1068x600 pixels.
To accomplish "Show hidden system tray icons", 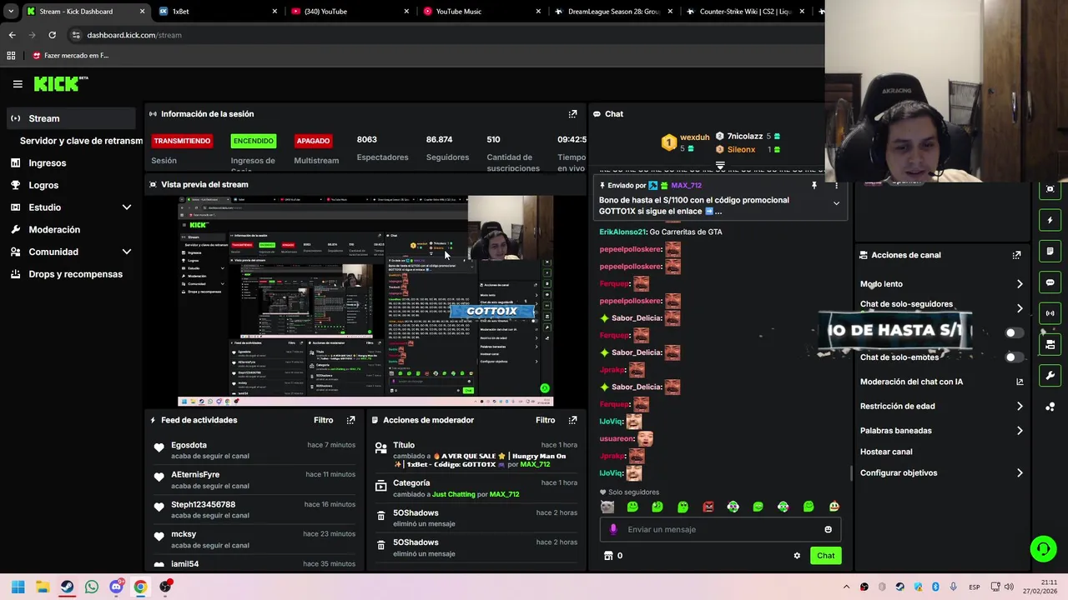I will point(846,587).
